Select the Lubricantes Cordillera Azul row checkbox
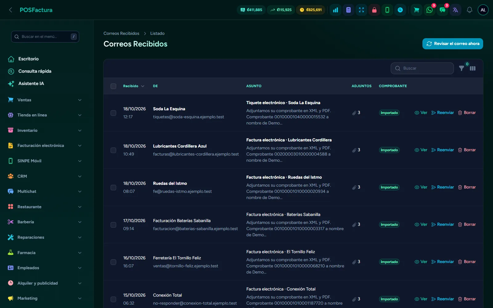493x308 pixels. pyautogui.click(x=113, y=150)
